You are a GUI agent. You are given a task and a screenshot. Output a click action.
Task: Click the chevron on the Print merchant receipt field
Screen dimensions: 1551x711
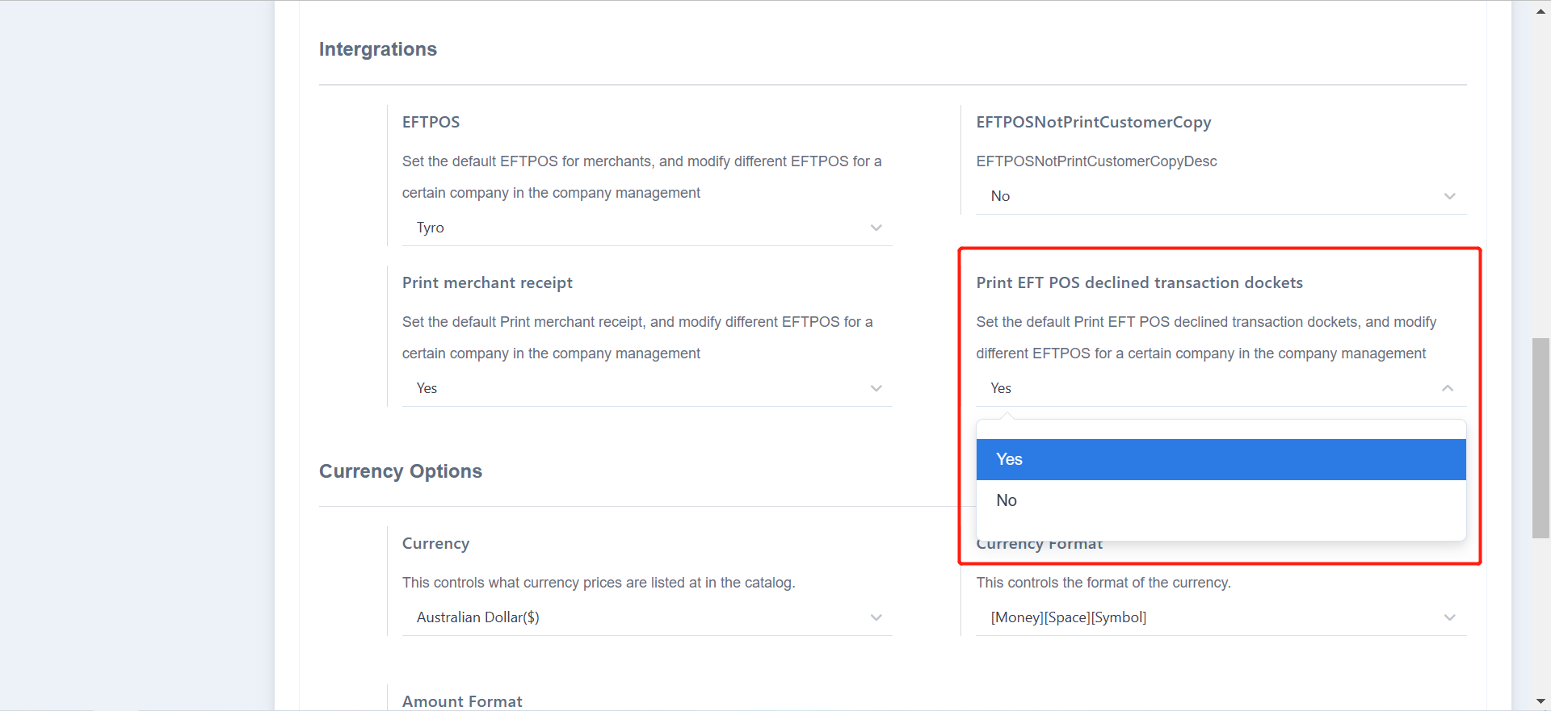click(876, 388)
